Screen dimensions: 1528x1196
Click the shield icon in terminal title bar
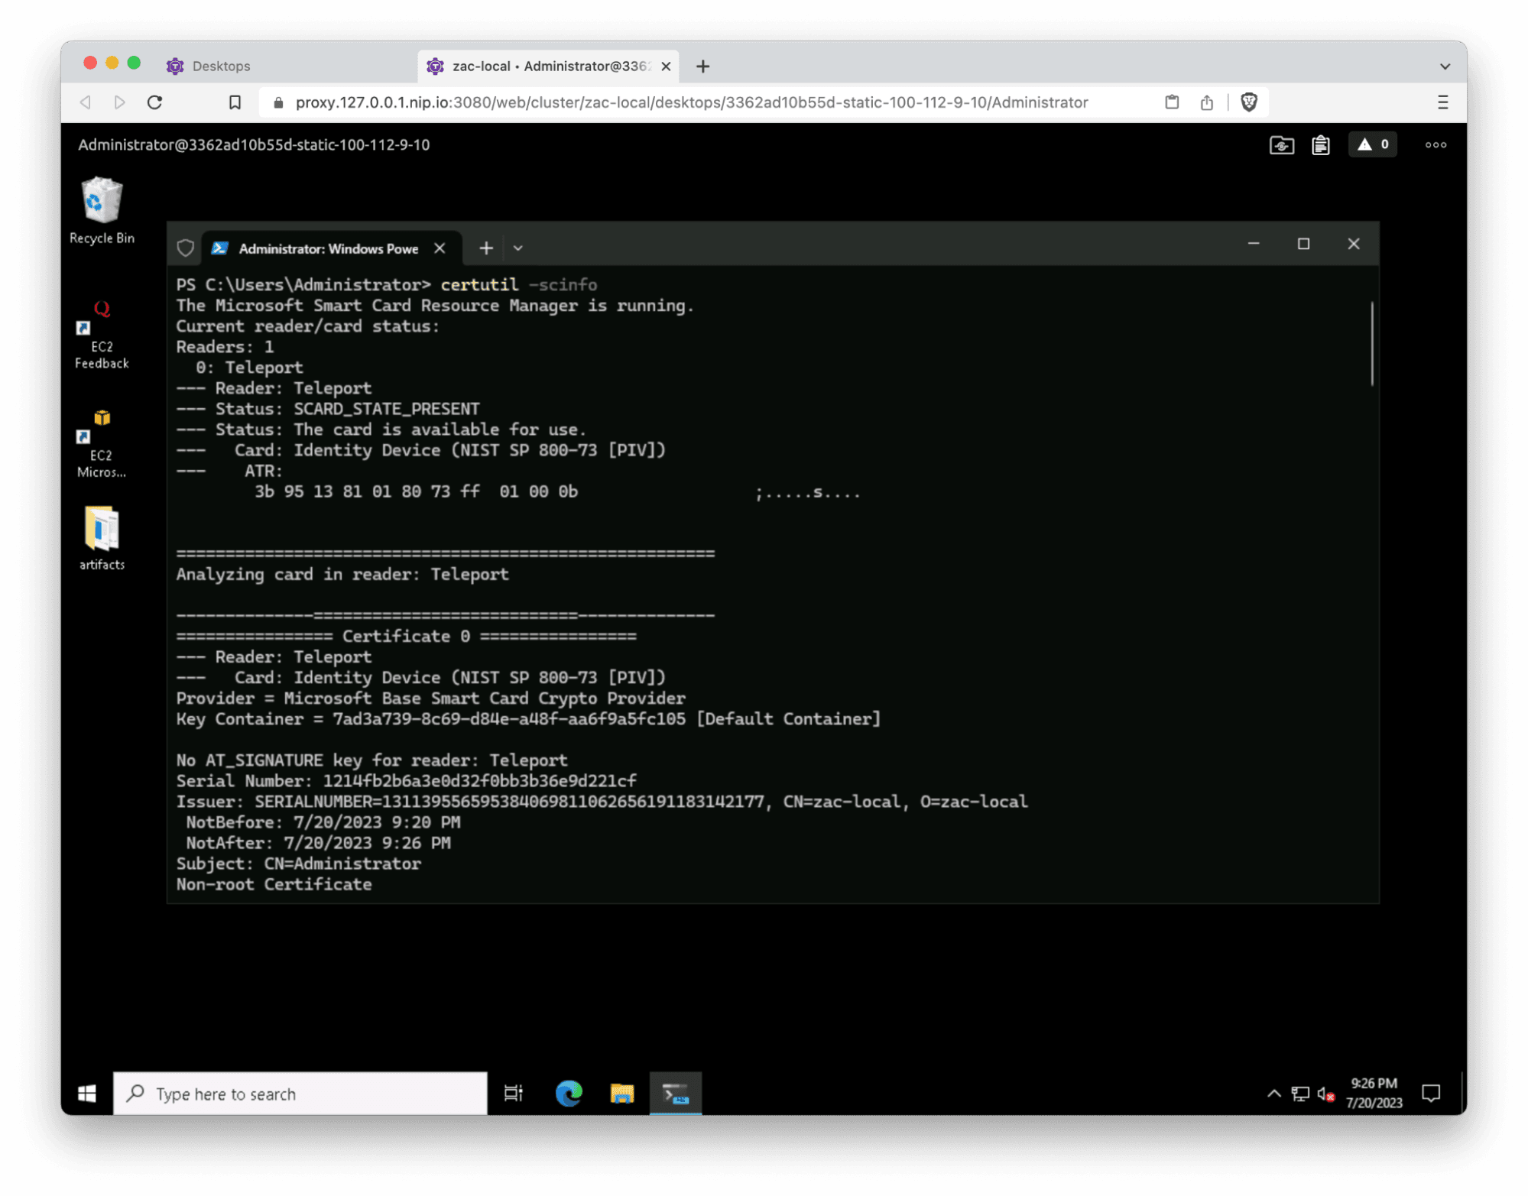tap(186, 248)
